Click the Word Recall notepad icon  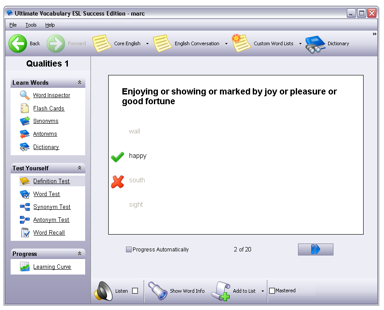coord(25,232)
